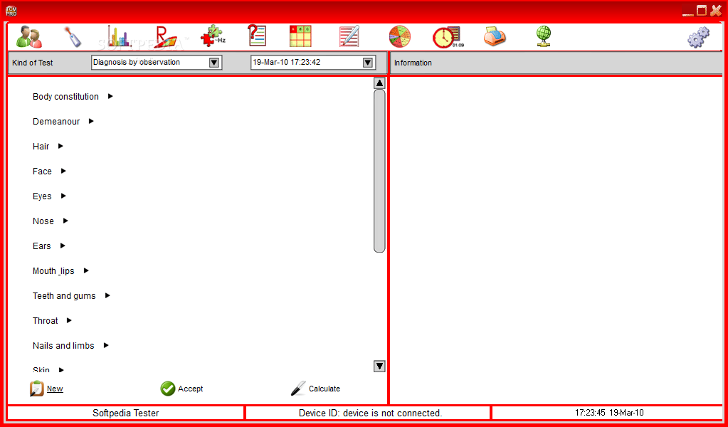Open the question mark questionnaire icon
The width and height of the screenshot is (728, 427).
(257, 36)
